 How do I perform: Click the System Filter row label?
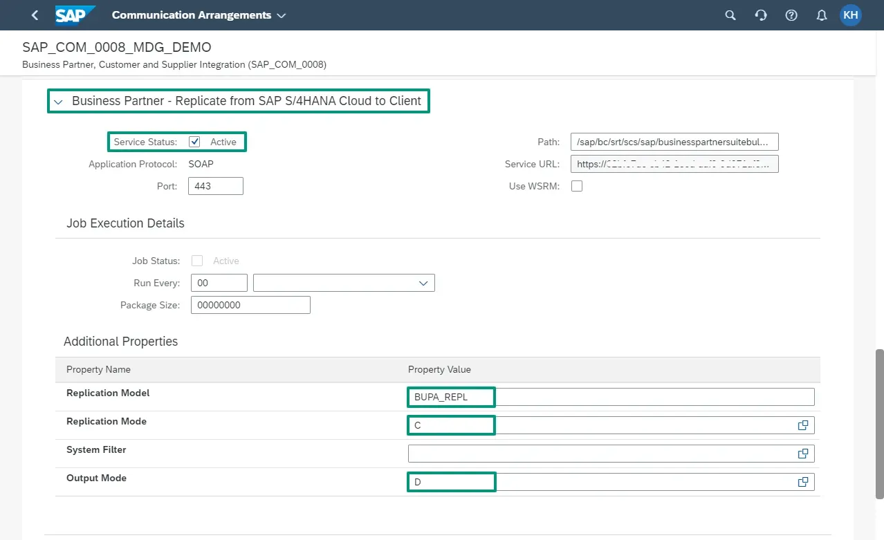tap(96, 449)
